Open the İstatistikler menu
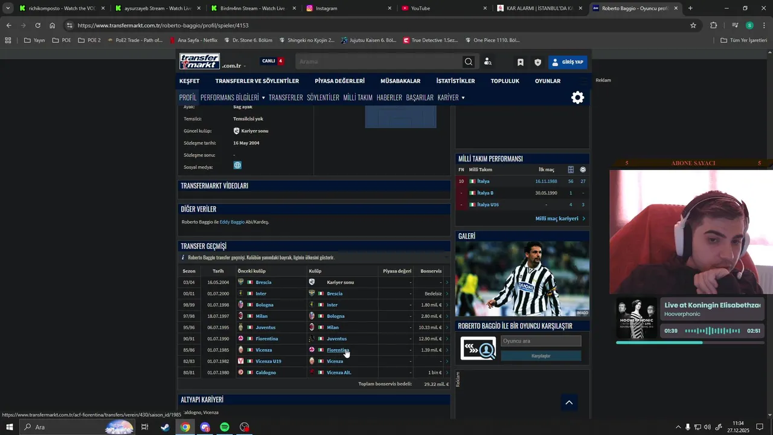 point(455,81)
